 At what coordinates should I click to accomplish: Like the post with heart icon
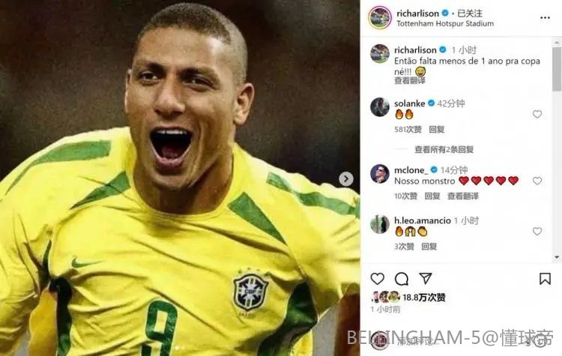[378, 279]
